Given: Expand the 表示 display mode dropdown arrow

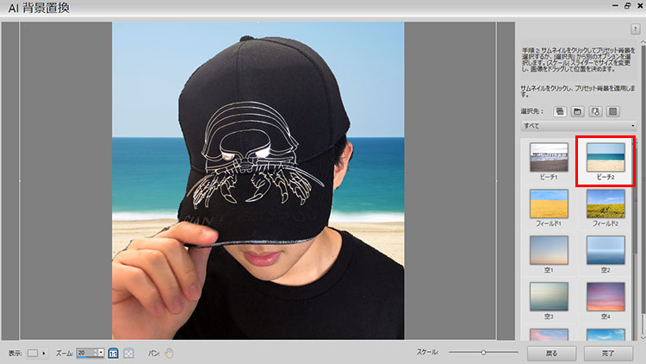Looking at the screenshot, I should pos(45,353).
